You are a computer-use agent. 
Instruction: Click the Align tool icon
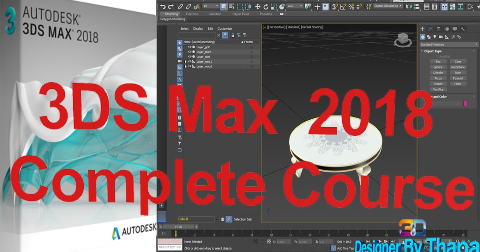click(417, 6)
